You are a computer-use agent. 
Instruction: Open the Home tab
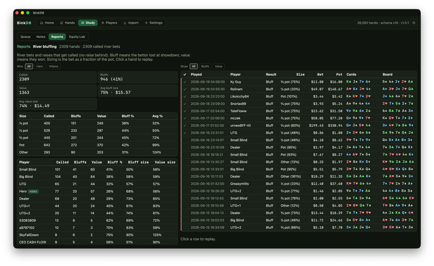tap(47, 23)
